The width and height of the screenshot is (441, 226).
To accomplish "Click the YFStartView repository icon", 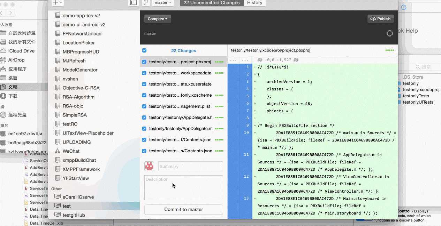I will tap(58, 178).
